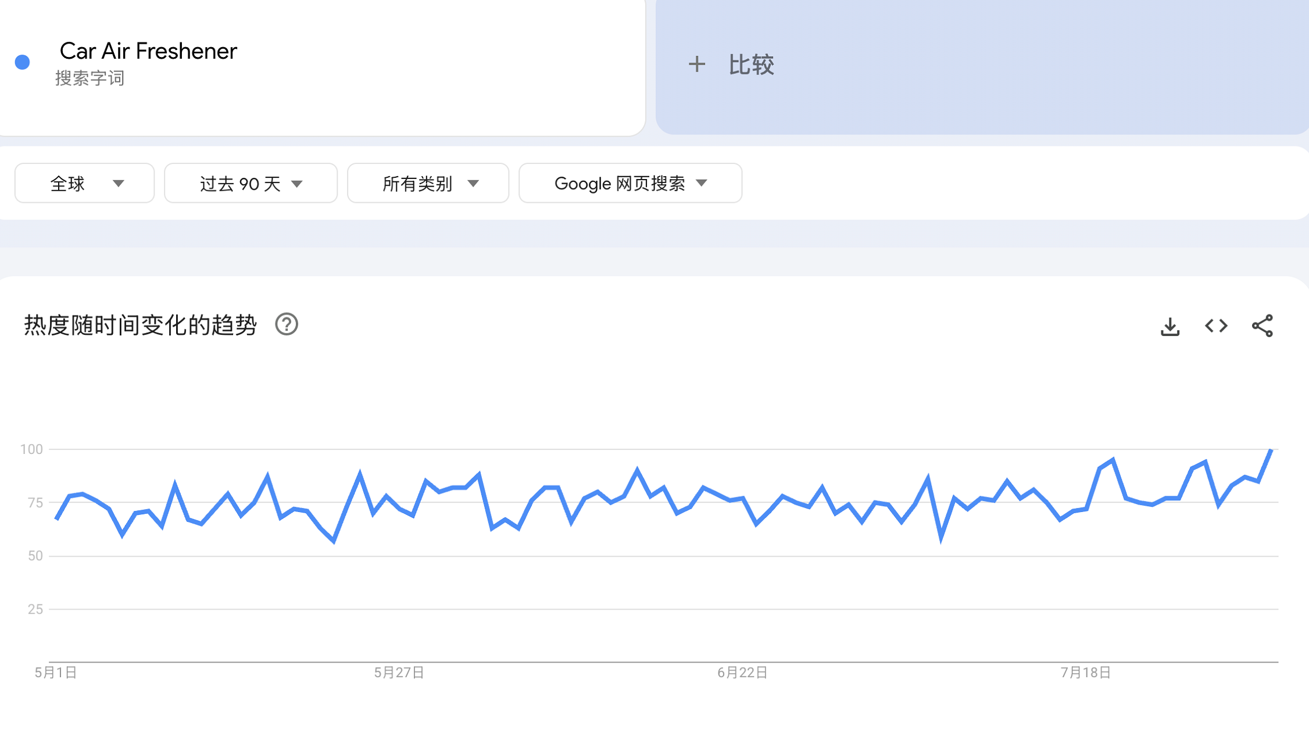Download the trend chart data as CSV
1309x748 pixels.
(x=1169, y=326)
